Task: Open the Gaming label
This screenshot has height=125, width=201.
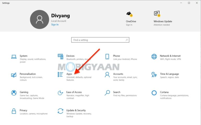Action: 24,92
